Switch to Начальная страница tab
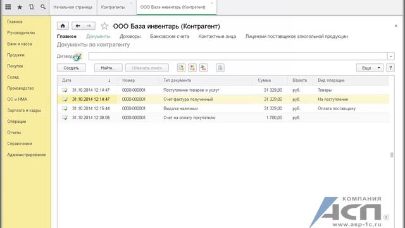The height and width of the screenshot is (228, 405). (73, 7)
